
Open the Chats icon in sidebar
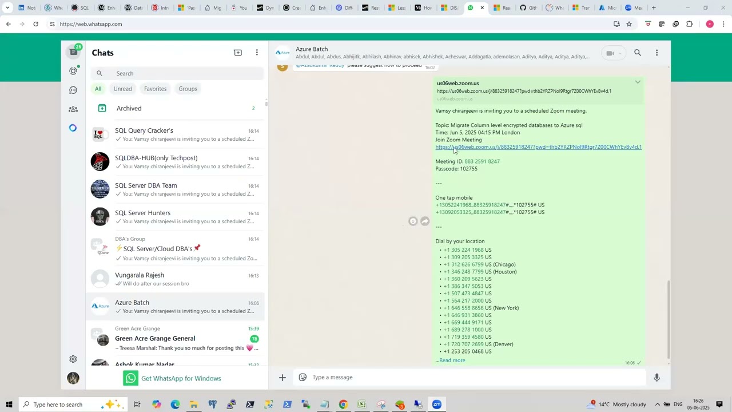(x=73, y=52)
